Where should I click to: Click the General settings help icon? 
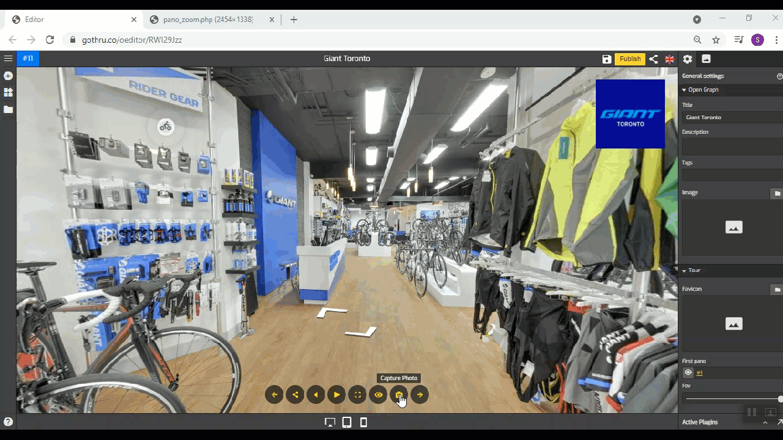coord(779,76)
